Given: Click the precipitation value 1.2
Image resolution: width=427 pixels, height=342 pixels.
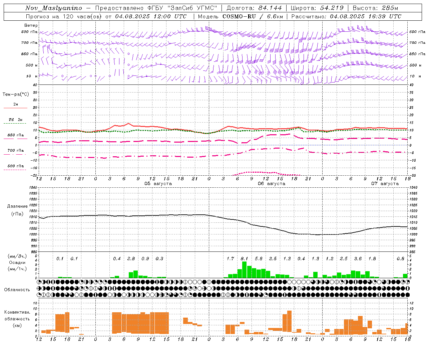Looking at the screenshot, I should pos(330,259).
